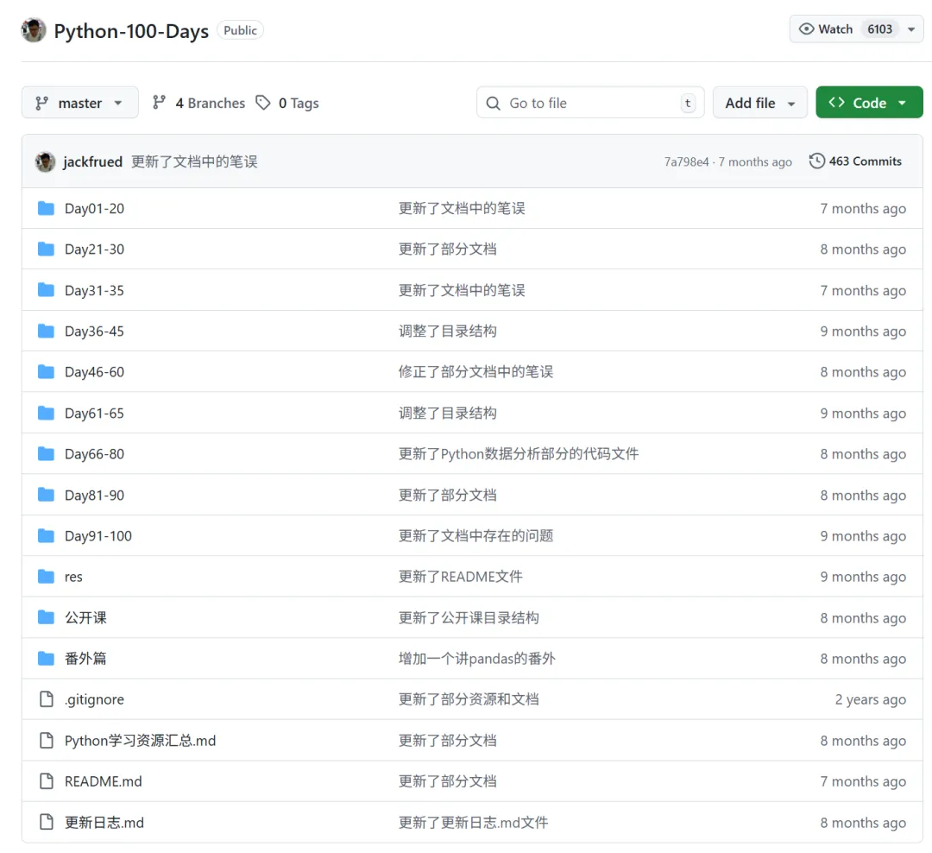The height and width of the screenshot is (853, 932).
Task: Click the search magnifier in Go to file
Action: (x=493, y=104)
